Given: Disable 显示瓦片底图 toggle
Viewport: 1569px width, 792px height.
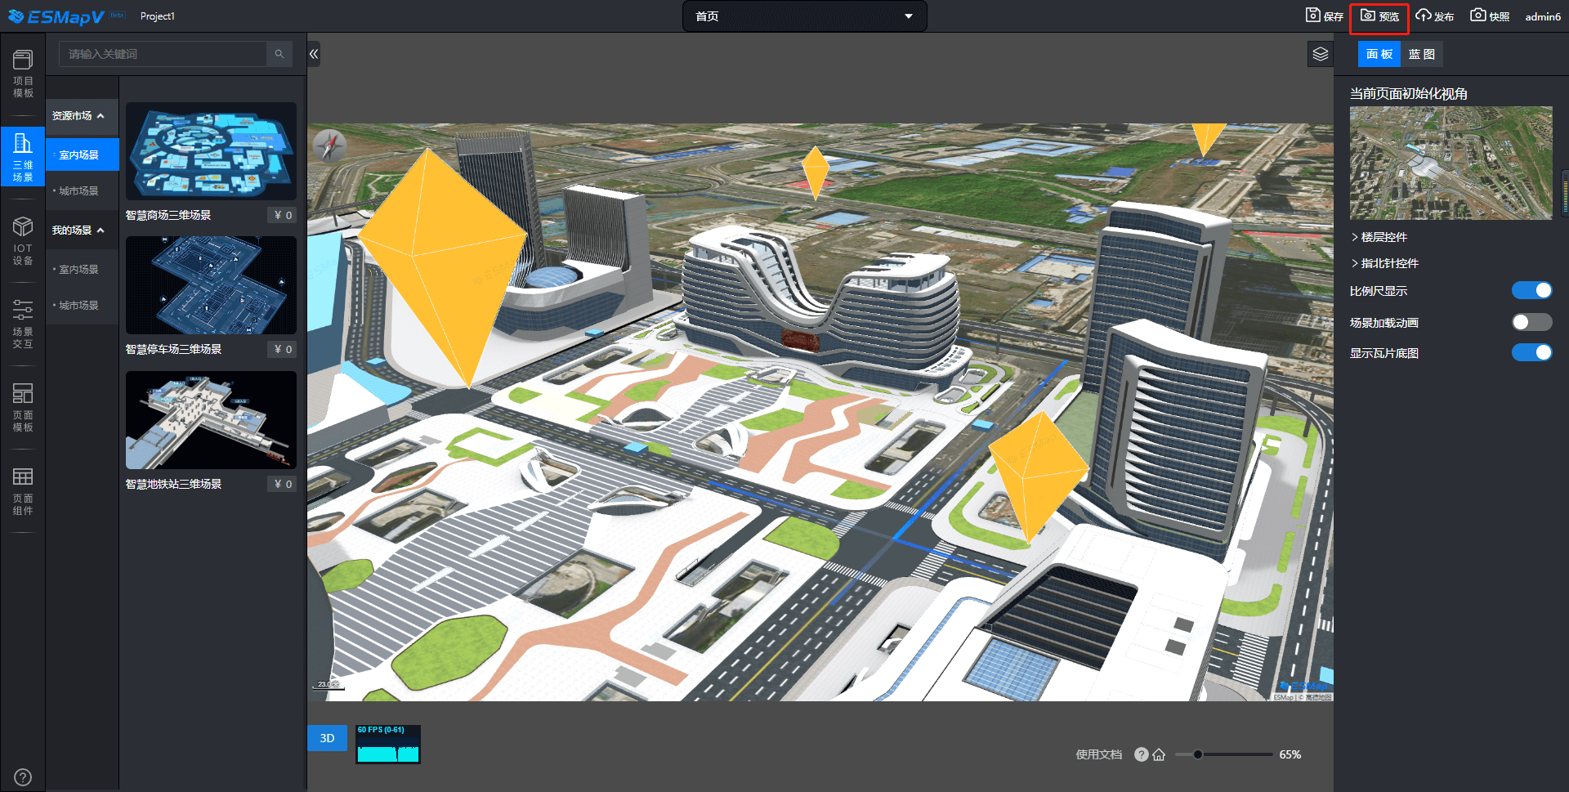Looking at the screenshot, I should point(1531,352).
